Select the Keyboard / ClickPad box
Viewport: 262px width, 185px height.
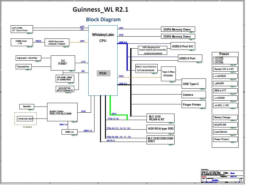point(28,58)
